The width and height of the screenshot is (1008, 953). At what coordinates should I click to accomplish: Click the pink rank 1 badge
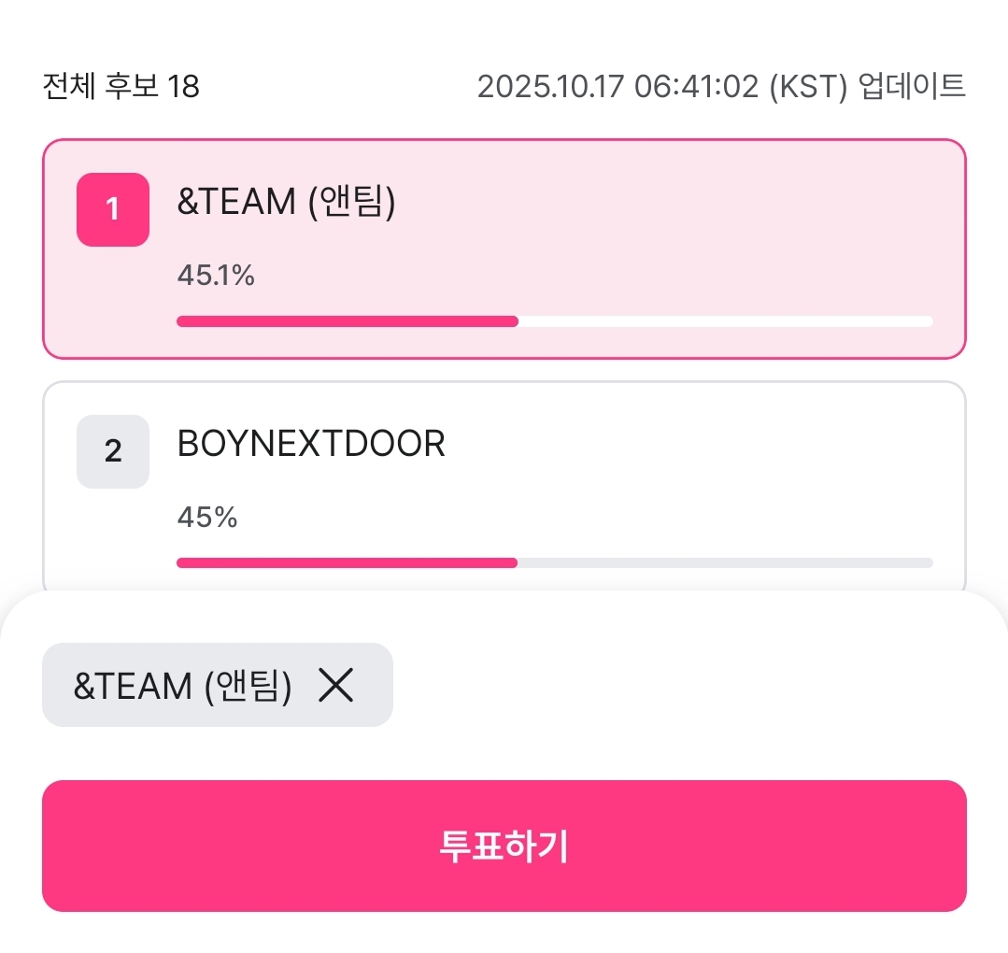[x=113, y=209]
